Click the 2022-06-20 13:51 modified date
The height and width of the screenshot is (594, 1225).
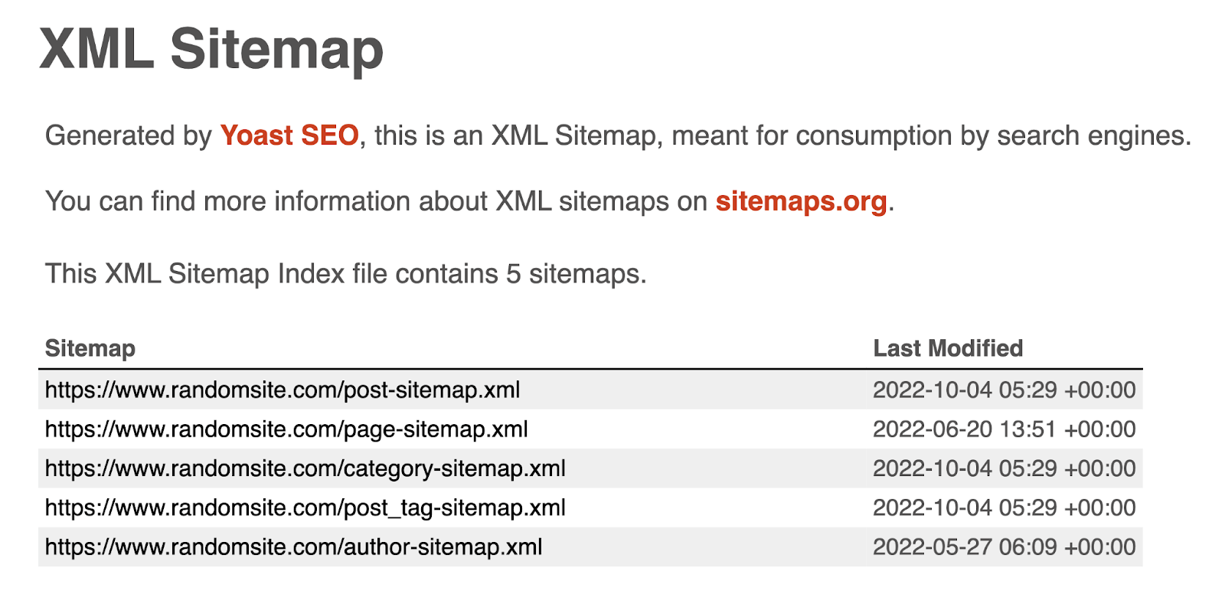[1004, 429]
